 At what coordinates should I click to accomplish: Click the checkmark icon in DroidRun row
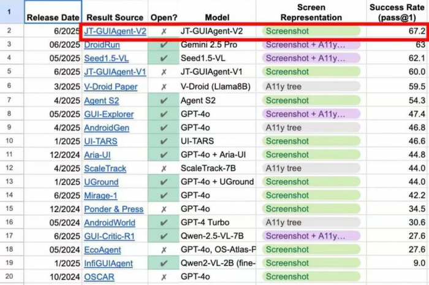click(163, 45)
